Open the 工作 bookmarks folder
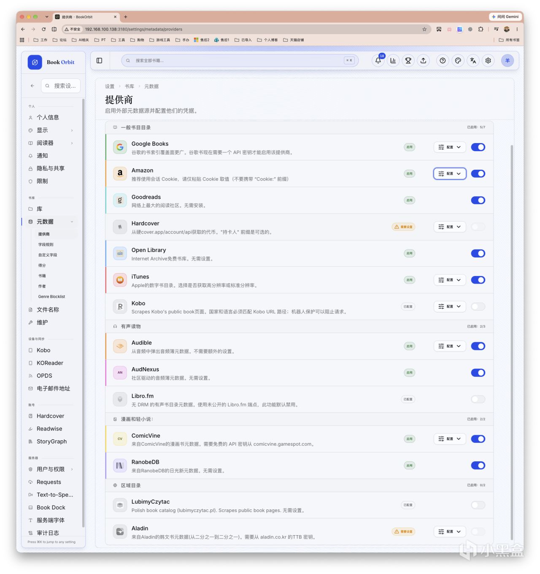The width and height of the screenshot is (540, 574). click(40, 40)
